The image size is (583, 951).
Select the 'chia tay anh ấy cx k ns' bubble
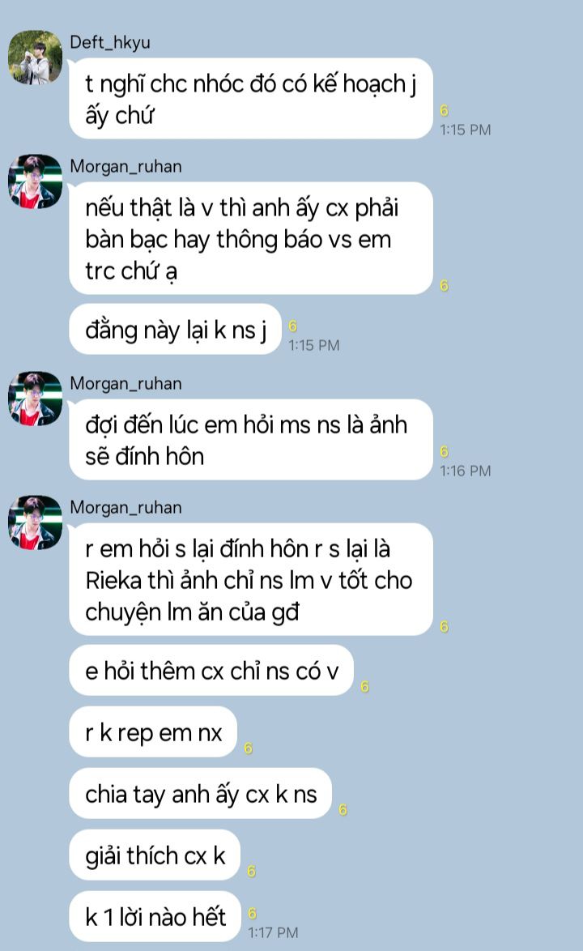(201, 793)
